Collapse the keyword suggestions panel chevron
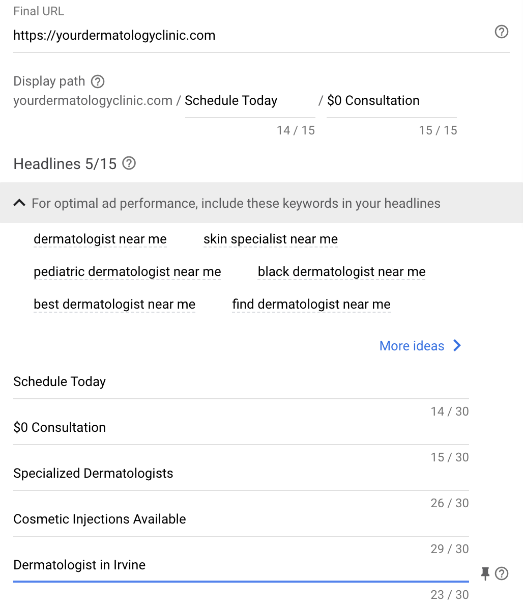 point(19,203)
